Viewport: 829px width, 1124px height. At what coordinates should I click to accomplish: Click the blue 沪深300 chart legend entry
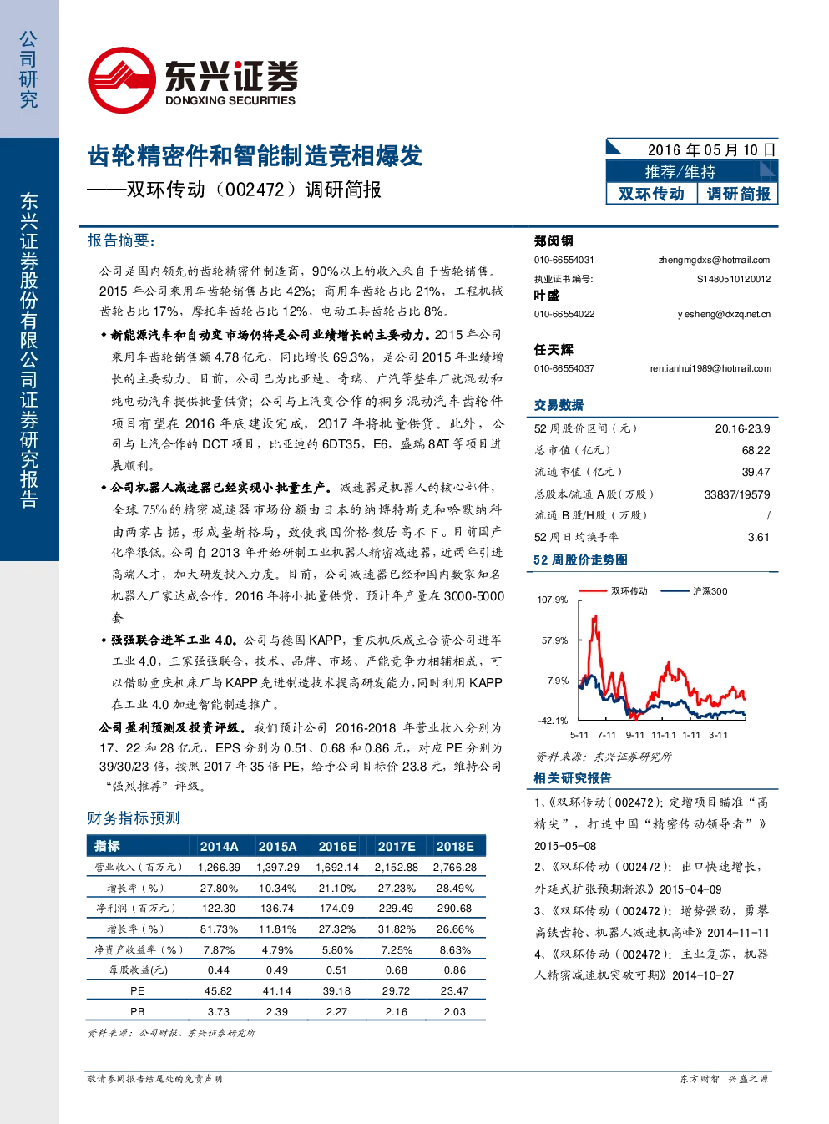[695, 591]
